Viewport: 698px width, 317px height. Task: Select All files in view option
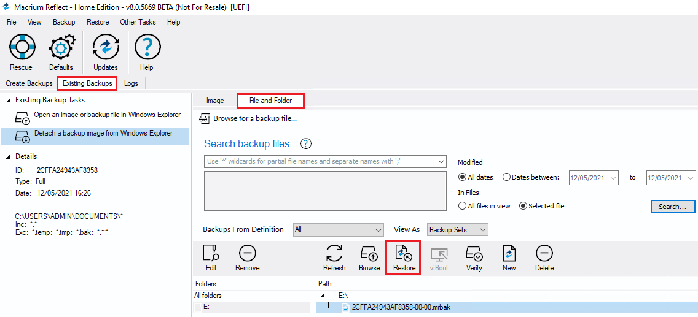(462, 206)
